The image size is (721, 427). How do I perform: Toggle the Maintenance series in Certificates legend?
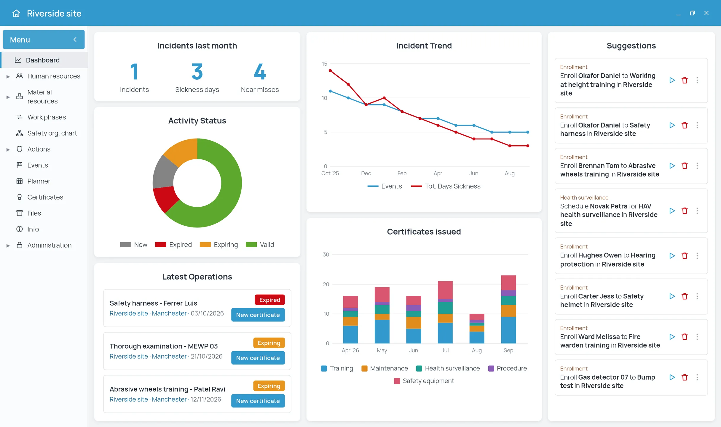tap(385, 369)
